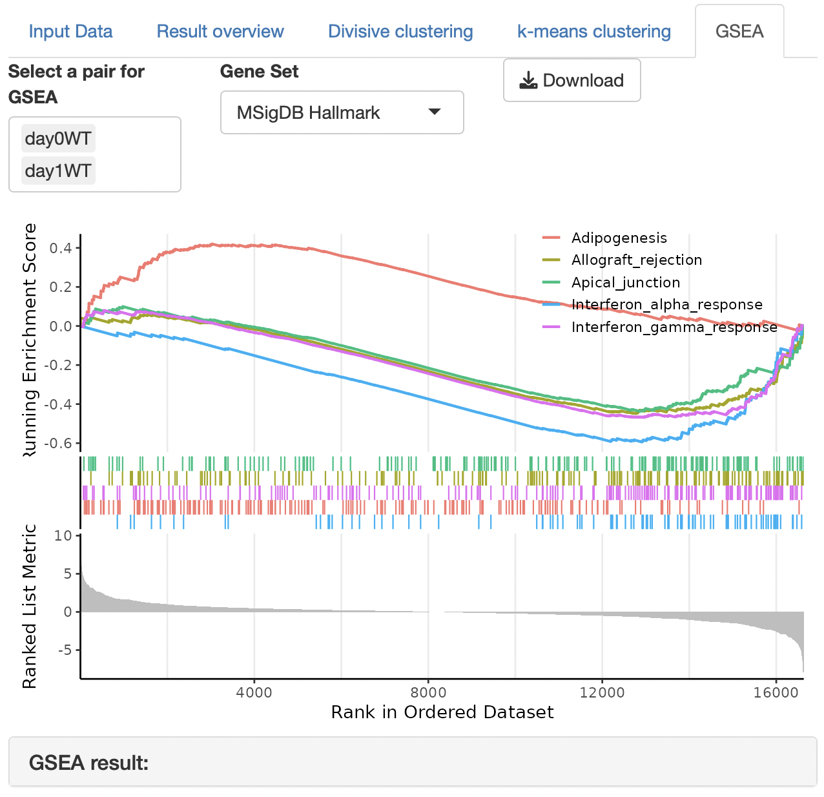Open the Gene Set dropdown arrow

435,112
